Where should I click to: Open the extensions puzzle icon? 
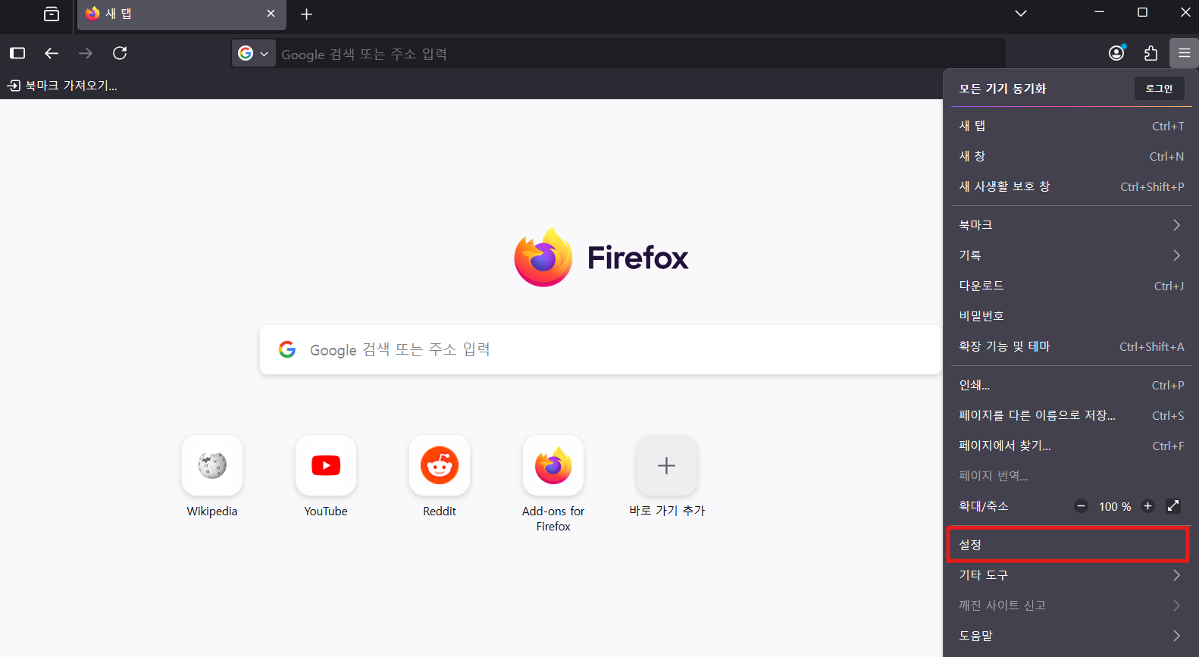click(x=1150, y=53)
